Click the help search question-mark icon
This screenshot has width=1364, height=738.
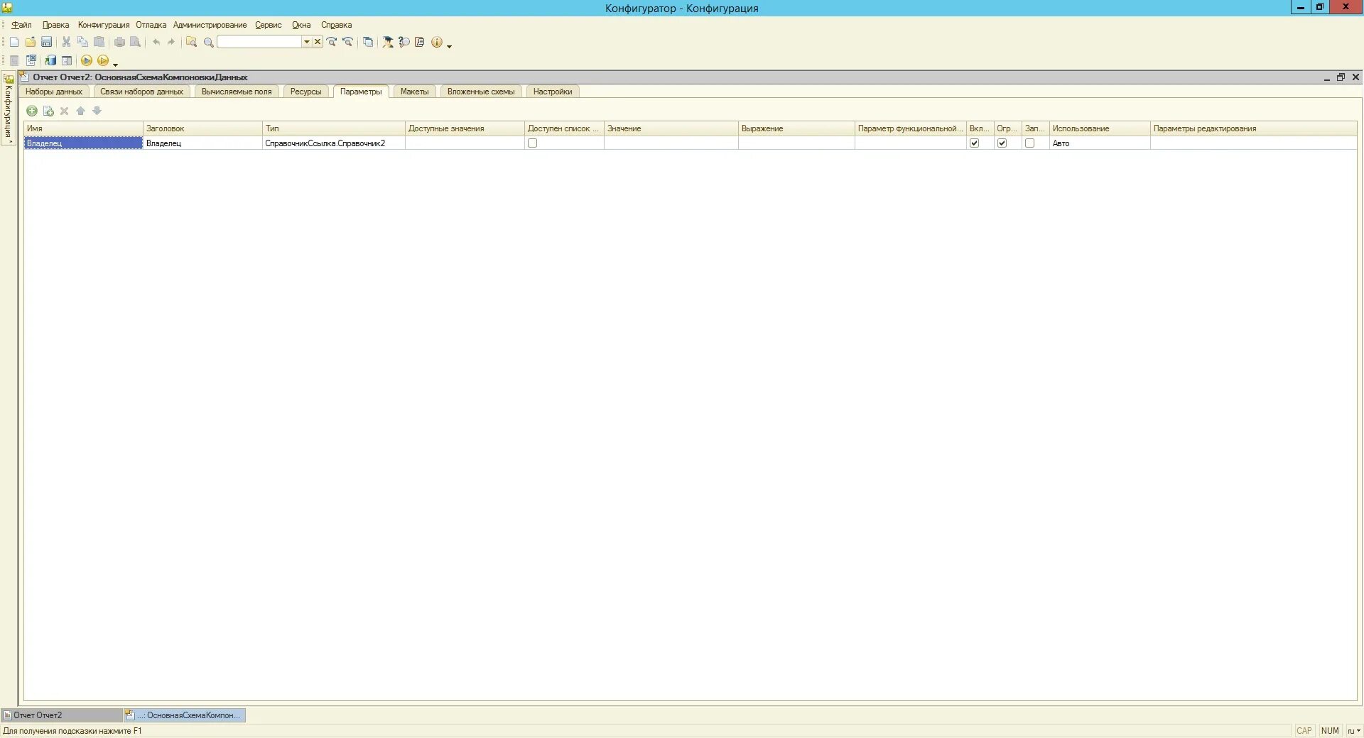pyautogui.click(x=404, y=43)
